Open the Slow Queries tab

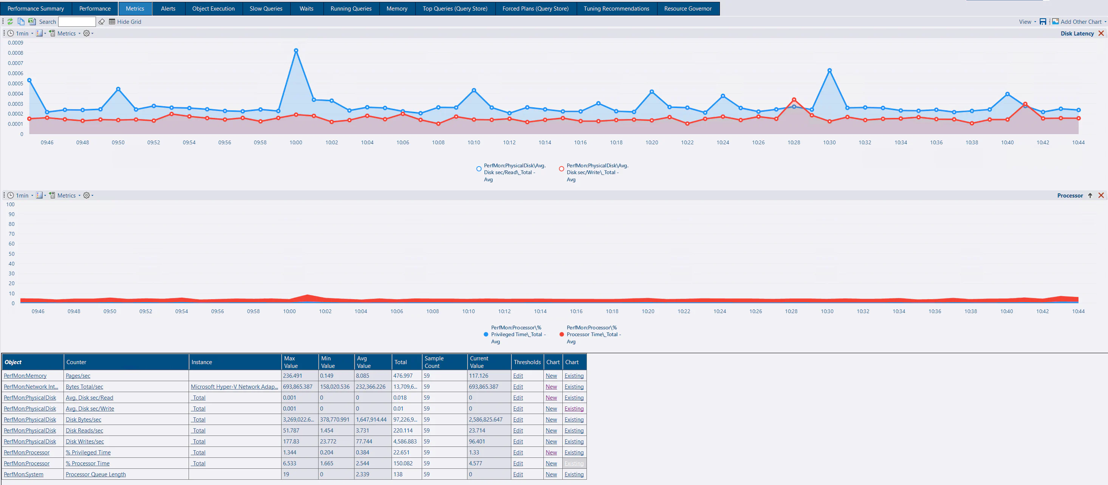point(266,9)
